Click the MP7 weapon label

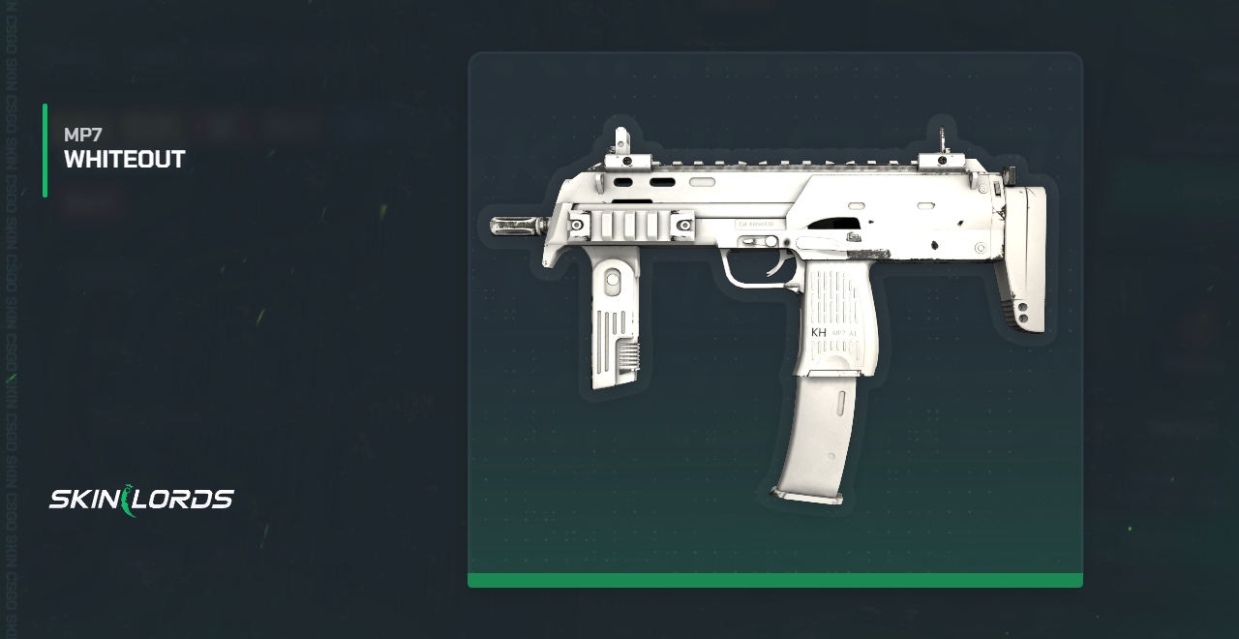pyautogui.click(x=82, y=135)
